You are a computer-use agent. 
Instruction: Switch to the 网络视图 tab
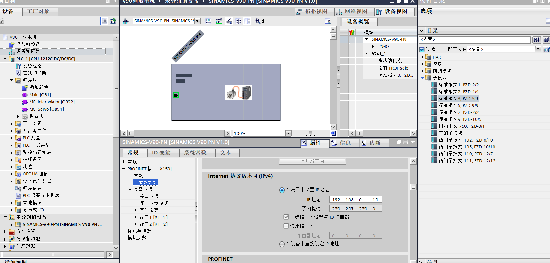click(355, 12)
